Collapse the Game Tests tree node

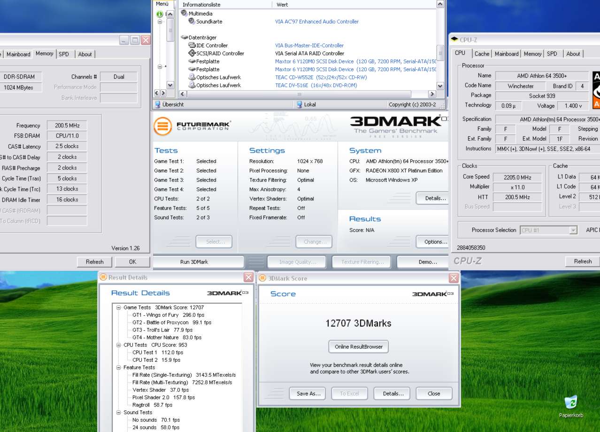(x=118, y=307)
